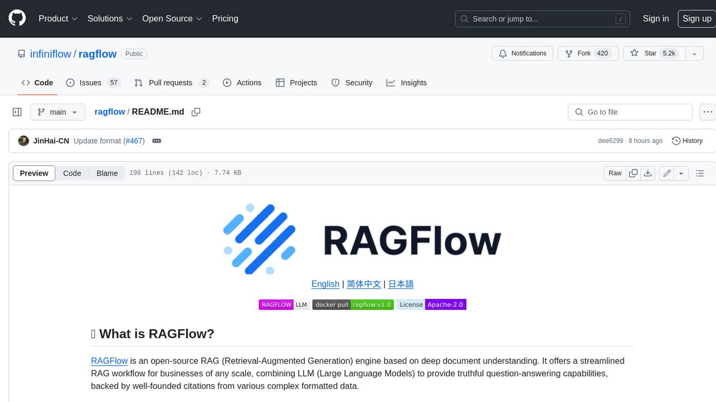716x402 pixels.
Task: Click Sign in link
Action: [655, 18]
